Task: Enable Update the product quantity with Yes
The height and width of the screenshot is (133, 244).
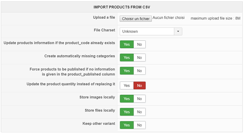Action: (127, 86)
